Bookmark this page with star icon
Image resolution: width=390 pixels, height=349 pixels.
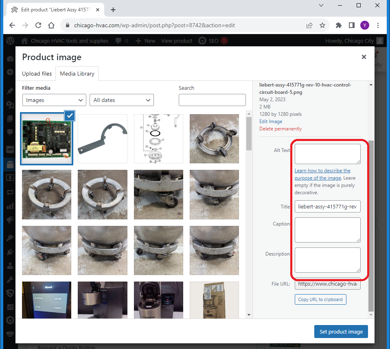(x=322, y=25)
